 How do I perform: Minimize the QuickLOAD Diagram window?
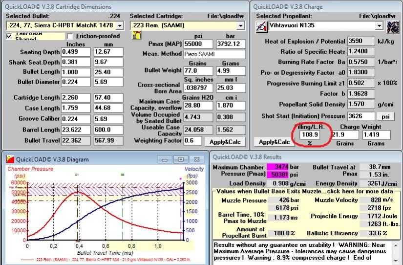click(x=165, y=159)
